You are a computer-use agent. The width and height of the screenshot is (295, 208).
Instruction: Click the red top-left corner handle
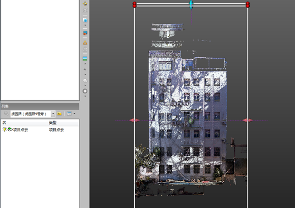tap(135, 4)
